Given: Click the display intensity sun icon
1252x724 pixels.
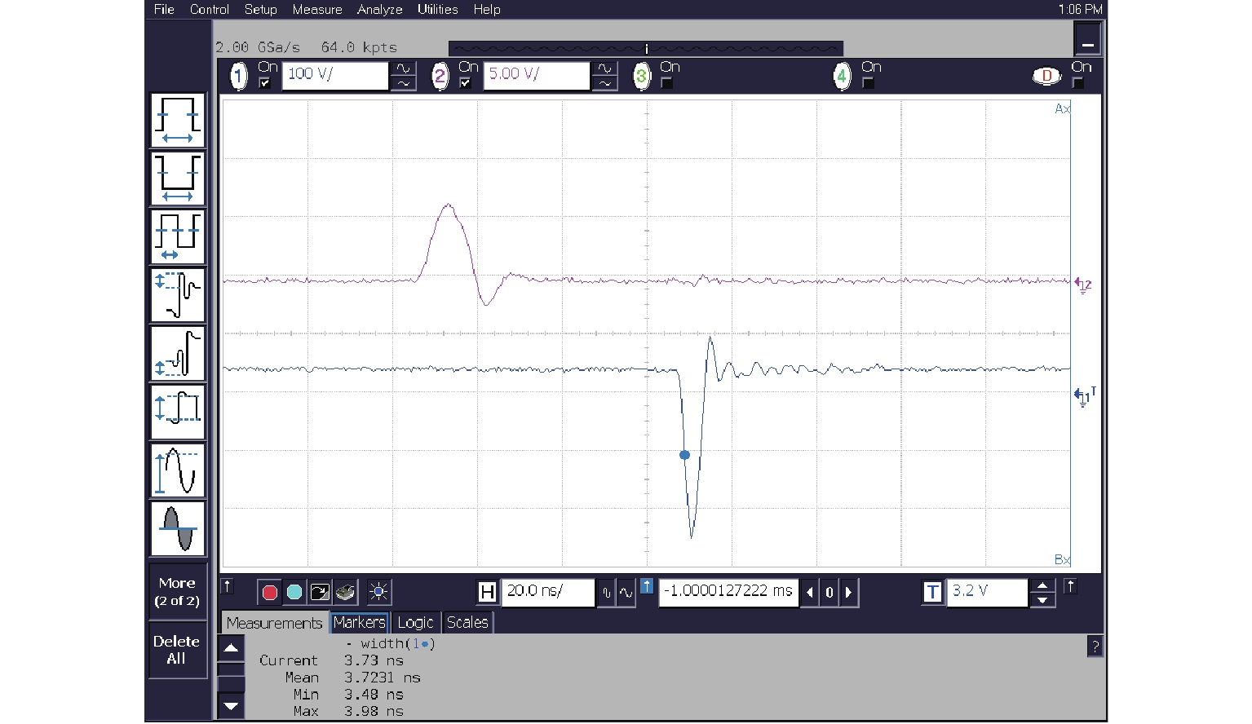Looking at the screenshot, I should 378,592.
